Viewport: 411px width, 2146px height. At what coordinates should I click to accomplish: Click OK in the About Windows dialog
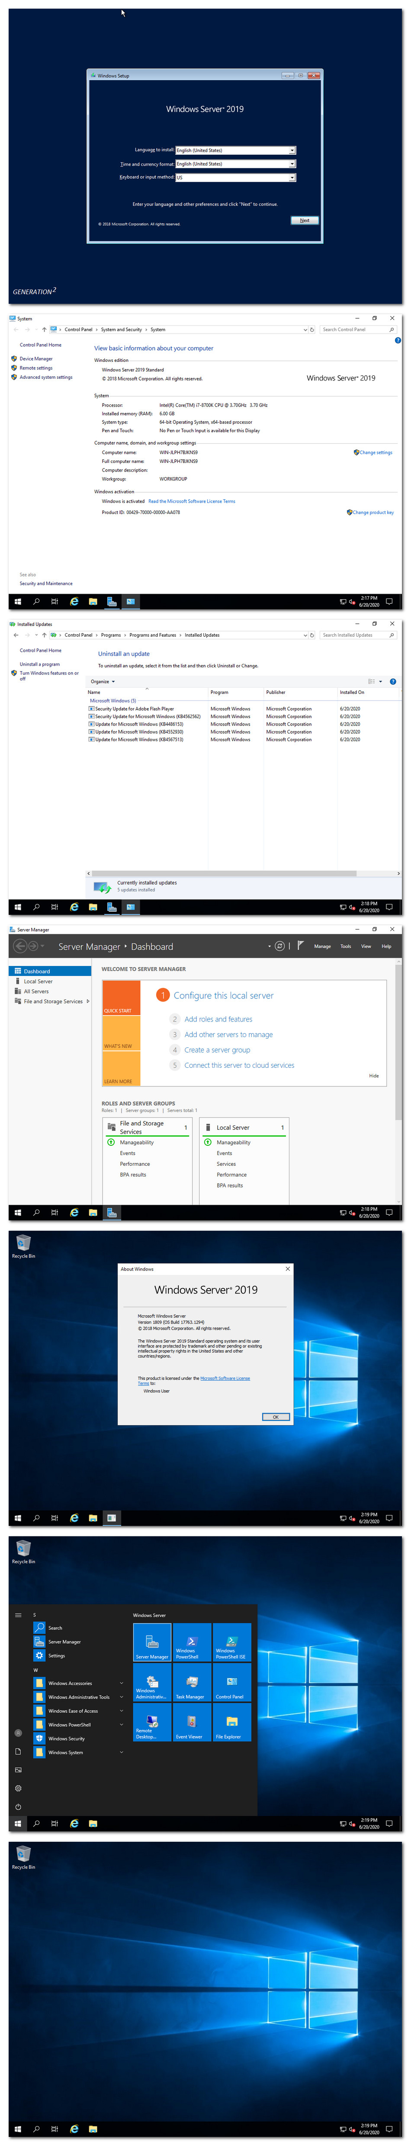(276, 1417)
